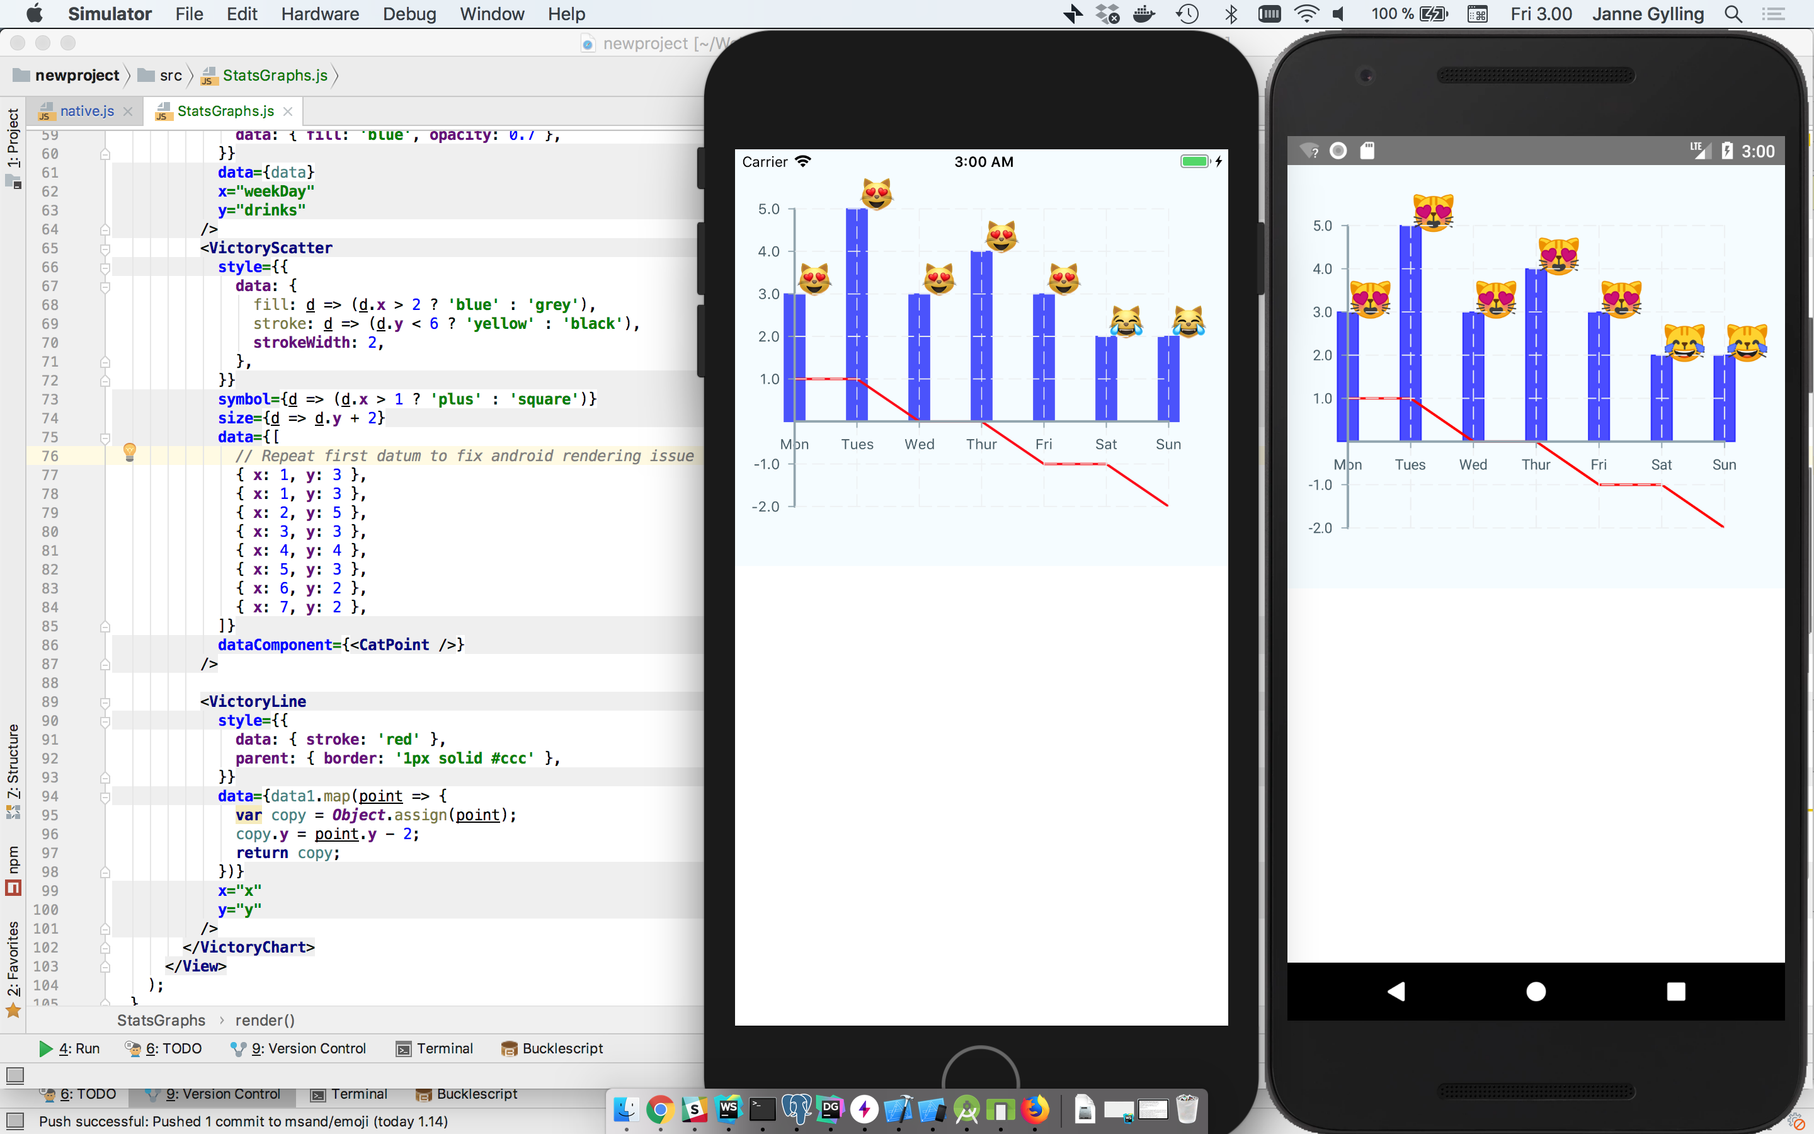Image resolution: width=1814 pixels, height=1134 pixels.
Task: Click the Docker whale menu bar icon
Action: 1144,13
